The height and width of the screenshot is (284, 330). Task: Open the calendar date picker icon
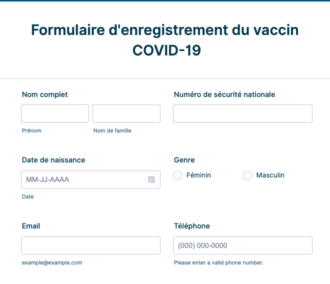click(151, 179)
